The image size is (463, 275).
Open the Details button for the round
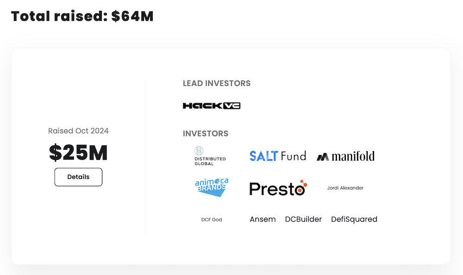point(78,177)
